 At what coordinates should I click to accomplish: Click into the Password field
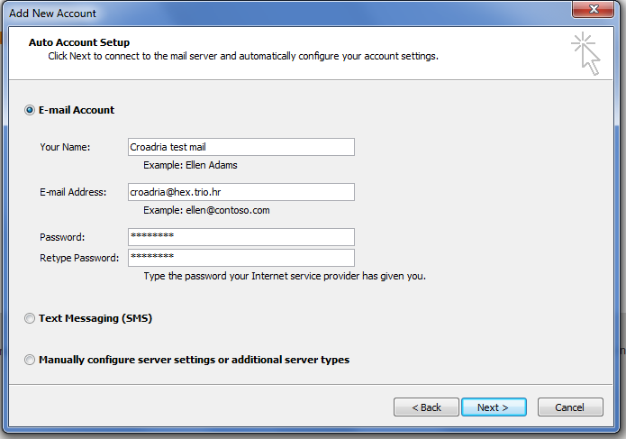pos(241,237)
